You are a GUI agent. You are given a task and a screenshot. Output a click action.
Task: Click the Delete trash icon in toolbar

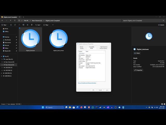31,25
